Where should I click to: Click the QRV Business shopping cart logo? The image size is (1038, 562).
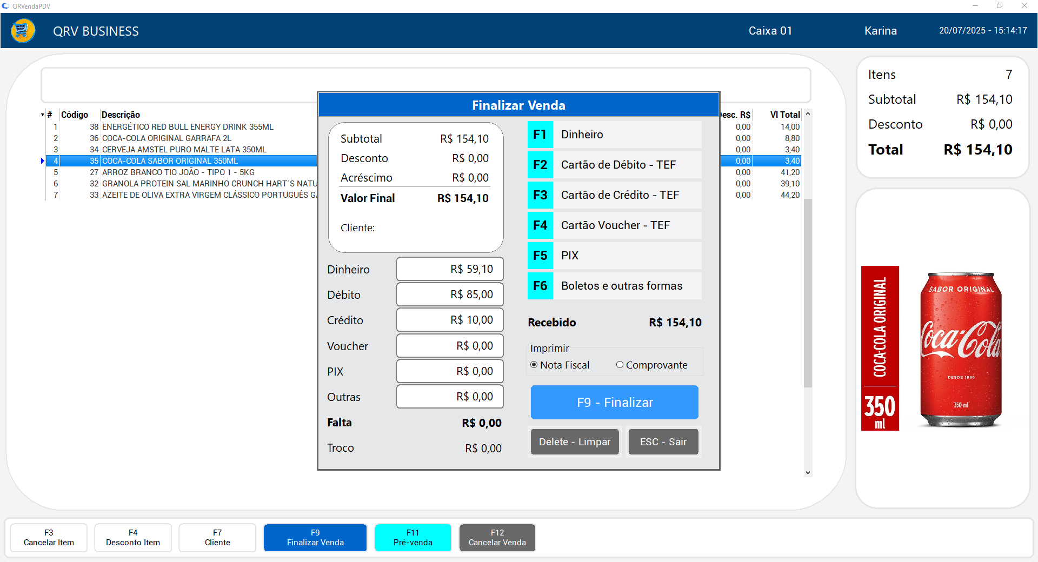23,31
